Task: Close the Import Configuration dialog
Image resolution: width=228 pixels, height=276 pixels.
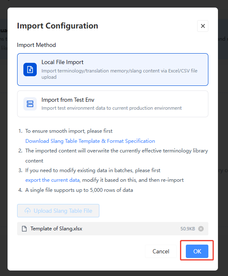Action: pyautogui.click(x=203, y=26)
